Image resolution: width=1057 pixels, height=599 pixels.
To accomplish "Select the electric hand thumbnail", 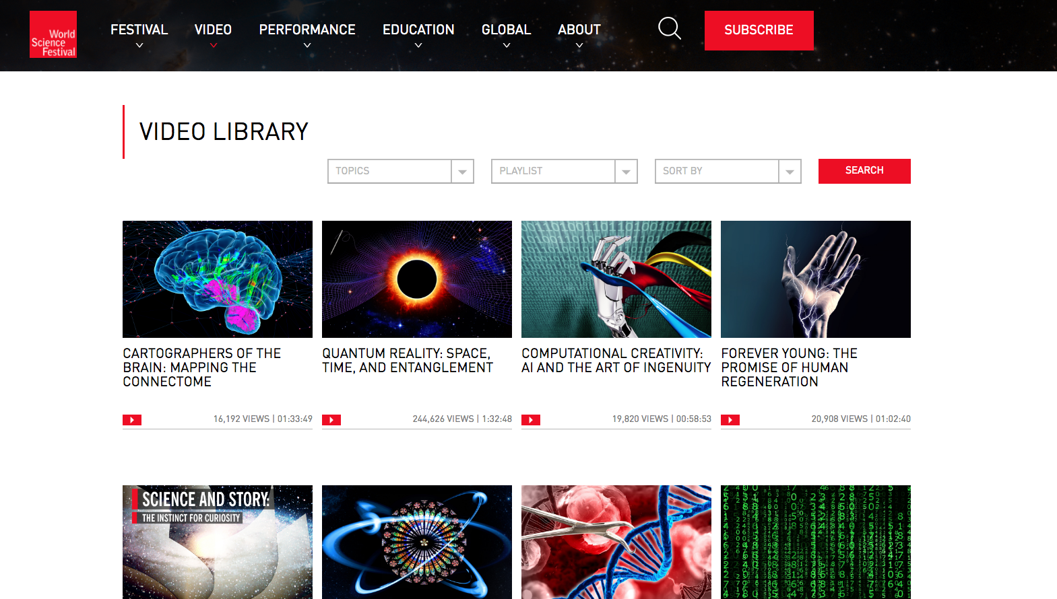I will tap(816, 279).
